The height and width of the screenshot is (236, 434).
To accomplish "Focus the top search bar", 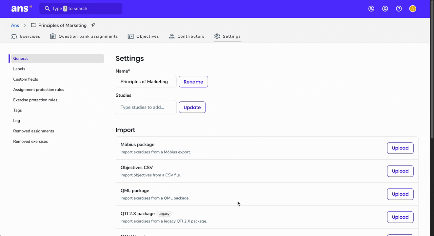I will click(x=81, y=9).
